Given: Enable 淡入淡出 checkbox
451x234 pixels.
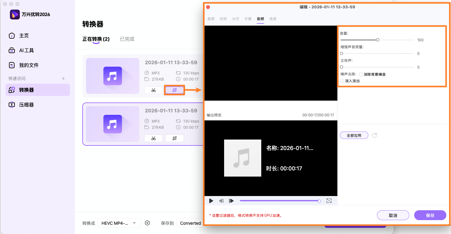Looking at the screenshot, I should 342,81.
